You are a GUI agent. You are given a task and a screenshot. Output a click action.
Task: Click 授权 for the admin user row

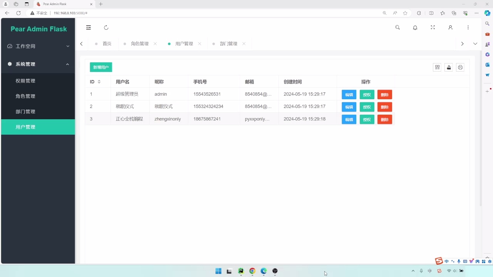tap(366, 94)
